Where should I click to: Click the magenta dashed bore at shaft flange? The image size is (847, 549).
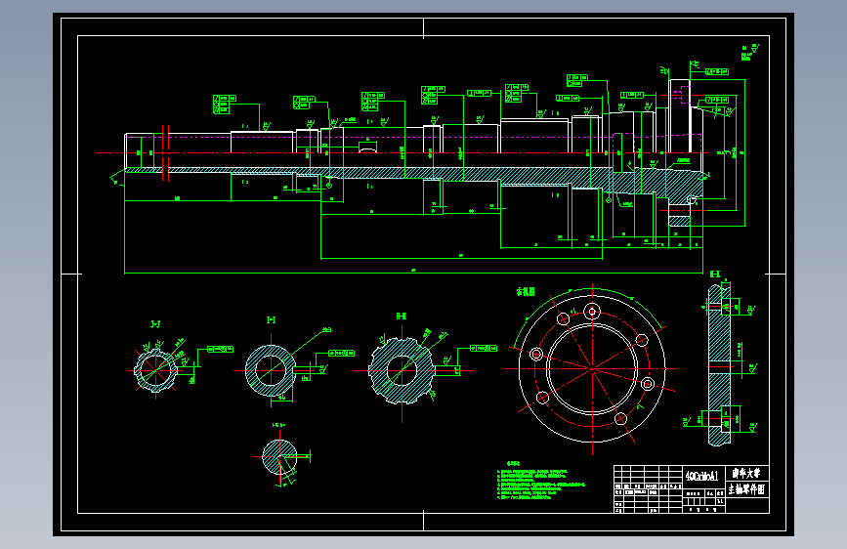click(x=682, y=95)
